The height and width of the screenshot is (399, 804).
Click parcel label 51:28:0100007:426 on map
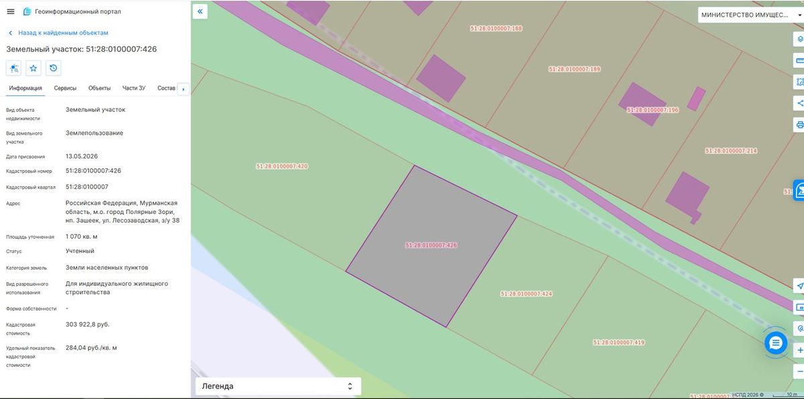[x=431, y=245]
